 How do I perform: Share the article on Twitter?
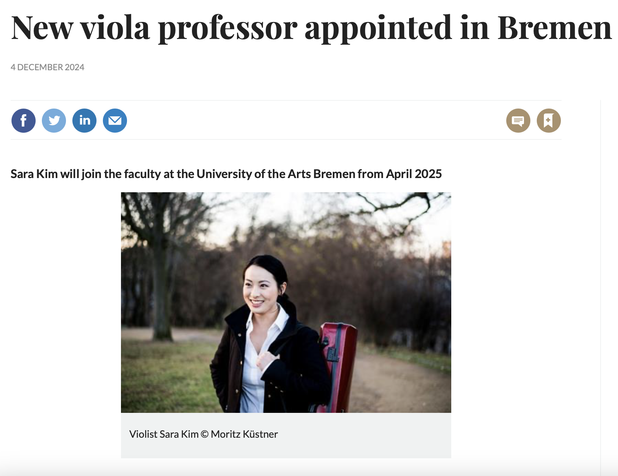tap(54, 121)
